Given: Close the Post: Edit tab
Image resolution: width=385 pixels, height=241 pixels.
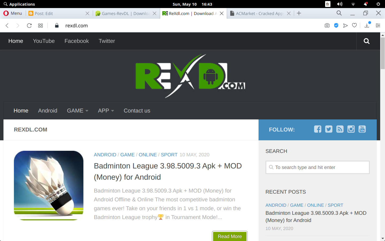Looking at the screenshot, I should tap(87, 13).
